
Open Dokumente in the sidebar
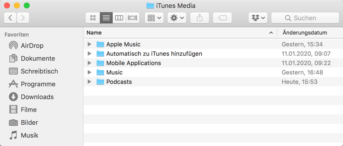(x=32, y=58)
